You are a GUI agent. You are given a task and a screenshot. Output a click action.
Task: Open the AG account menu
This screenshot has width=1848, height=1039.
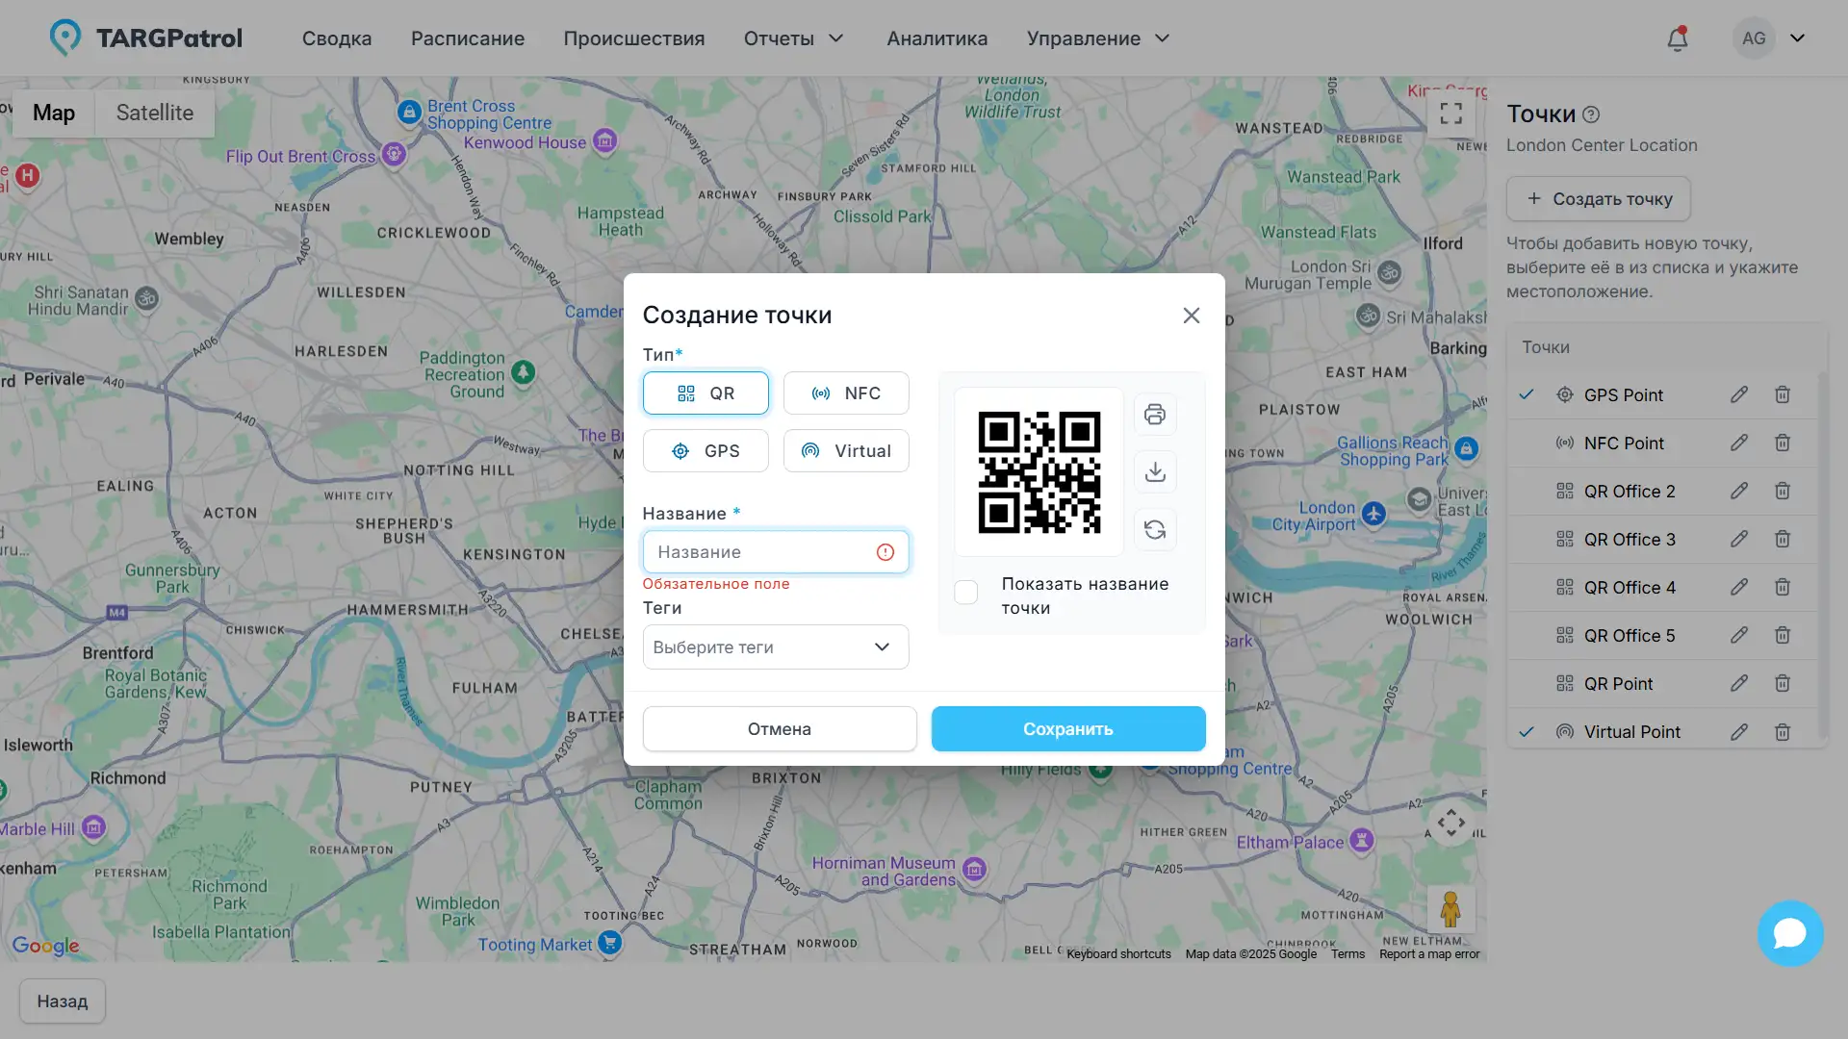(1769, 38)
